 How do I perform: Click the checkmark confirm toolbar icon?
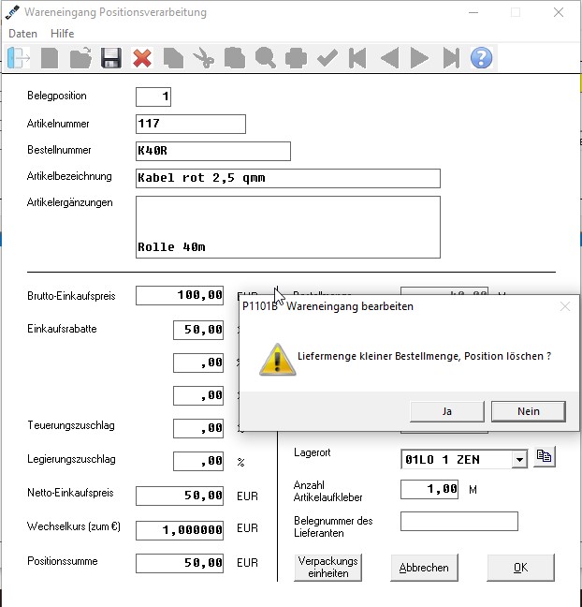pyautogui.click(x=327, y=58)
